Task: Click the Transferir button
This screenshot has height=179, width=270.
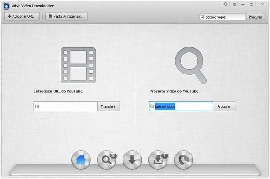Action: [x=108, y=106]
